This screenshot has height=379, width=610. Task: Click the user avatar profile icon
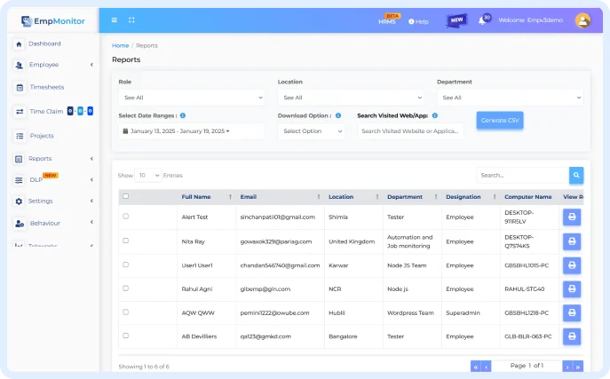[582, 20]
